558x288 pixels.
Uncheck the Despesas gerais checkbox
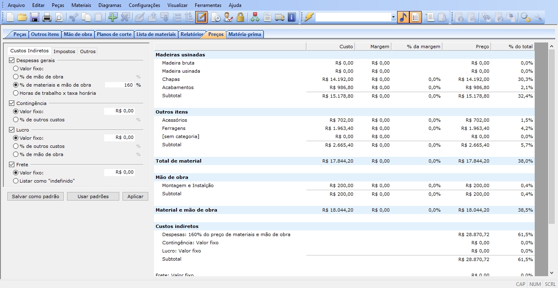click(12, 60)
